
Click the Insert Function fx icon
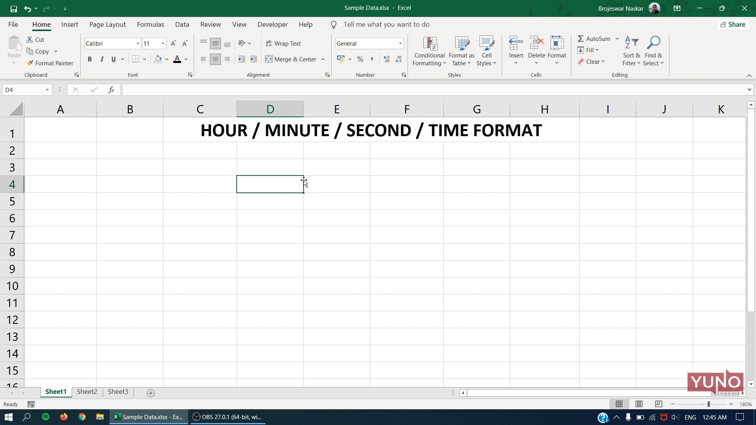tap(111, 90)
